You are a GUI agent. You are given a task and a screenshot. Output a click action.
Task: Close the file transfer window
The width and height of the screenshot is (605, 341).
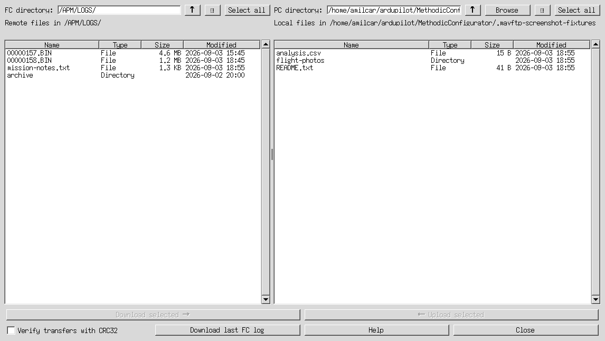coord(525,330)
